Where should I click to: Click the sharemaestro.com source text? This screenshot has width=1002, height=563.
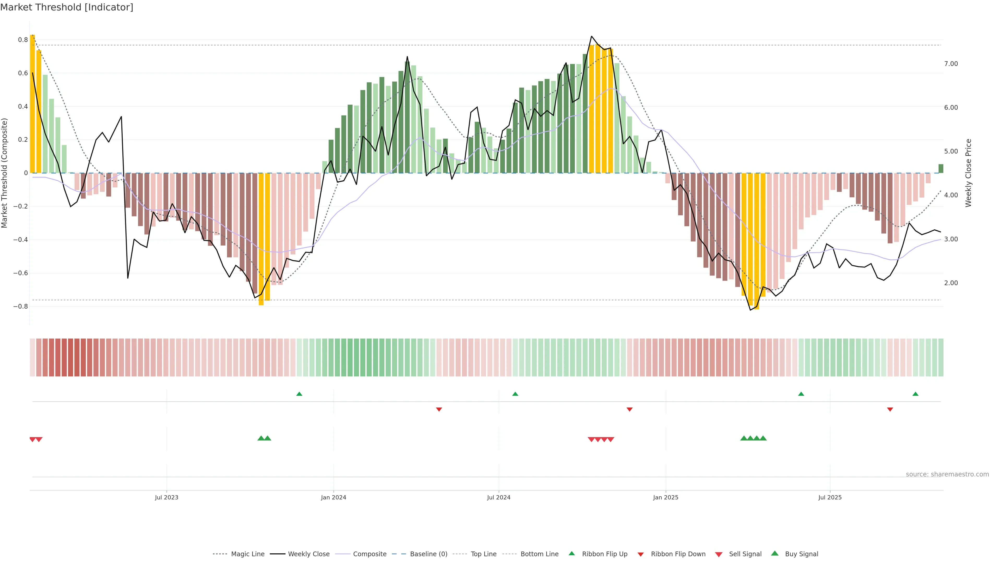[x=947, y=474]
